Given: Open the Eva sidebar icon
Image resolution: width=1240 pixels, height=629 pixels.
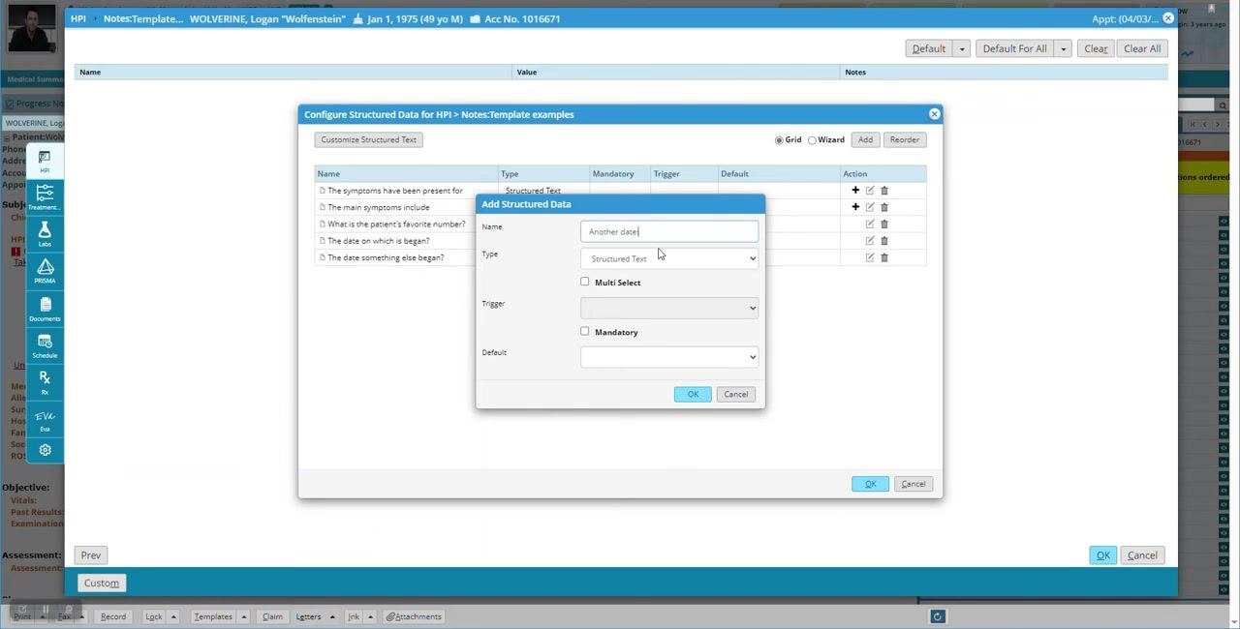Looking at the screenshot, I should (x=45, y=419).
